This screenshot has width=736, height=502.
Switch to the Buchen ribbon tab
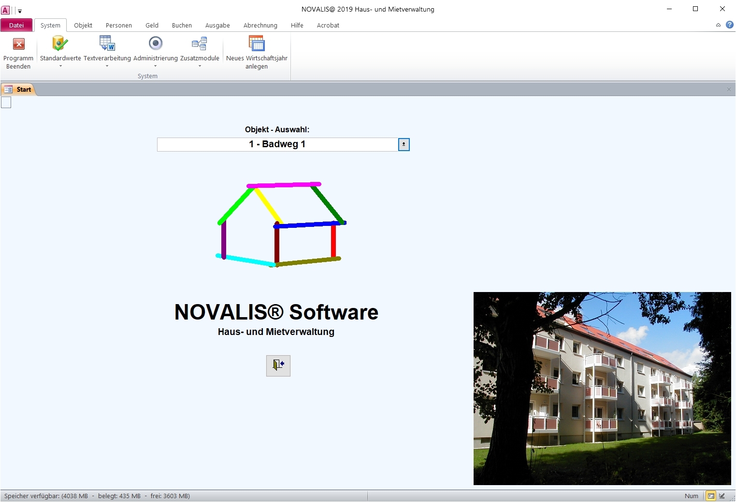(182, 25)
